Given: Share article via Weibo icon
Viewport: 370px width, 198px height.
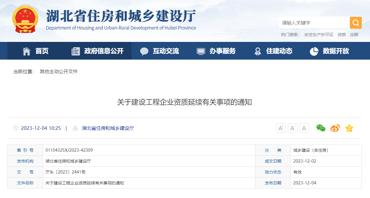Looking at the screenshot, I should [335, 128].
